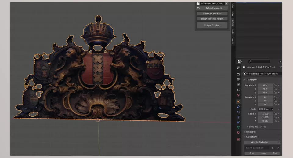Image resolution: width=293 pixels, height=158 pixels.
Task: Animate Location X with its keyframe dot
Action: 279,85
